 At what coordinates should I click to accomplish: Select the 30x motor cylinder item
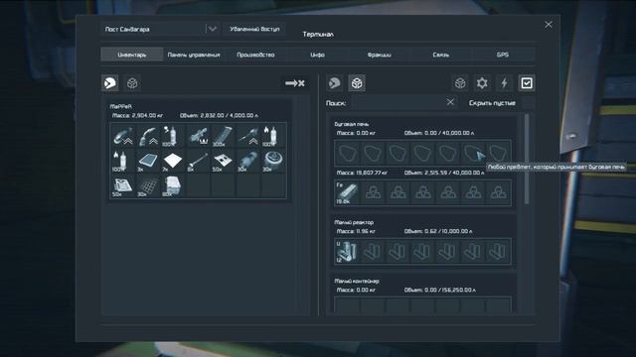coord(248,161)
